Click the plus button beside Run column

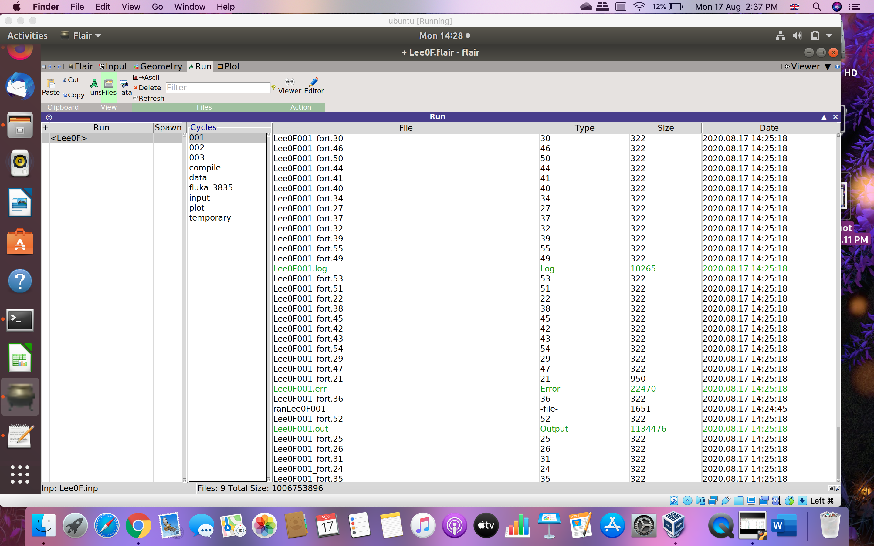[x=45, y=127]
